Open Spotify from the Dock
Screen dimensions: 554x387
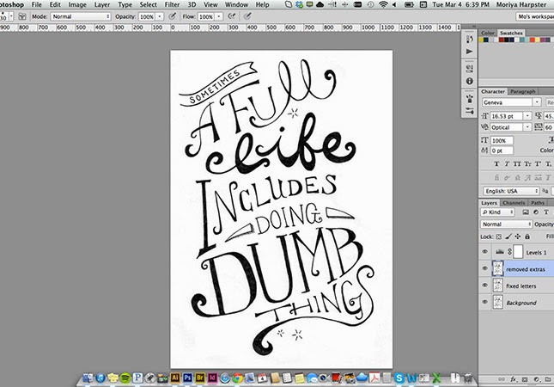tap(125, 378)
